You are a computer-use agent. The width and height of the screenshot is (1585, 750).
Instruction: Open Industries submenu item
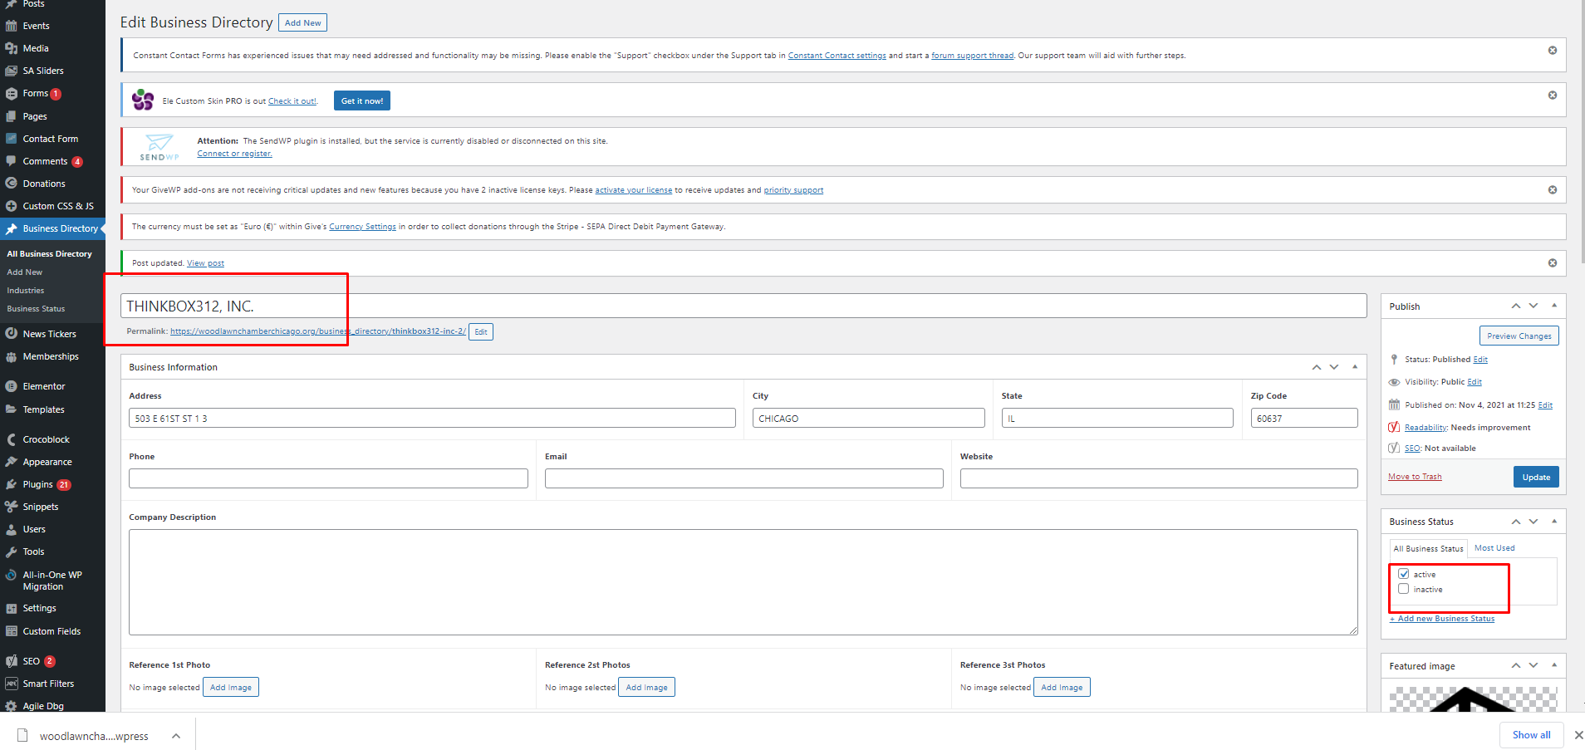pyautogui.click(x=26, y=291)
